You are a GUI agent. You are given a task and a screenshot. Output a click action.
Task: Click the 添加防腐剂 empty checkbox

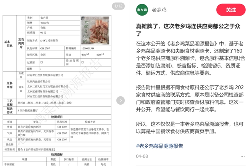[82, 62]
